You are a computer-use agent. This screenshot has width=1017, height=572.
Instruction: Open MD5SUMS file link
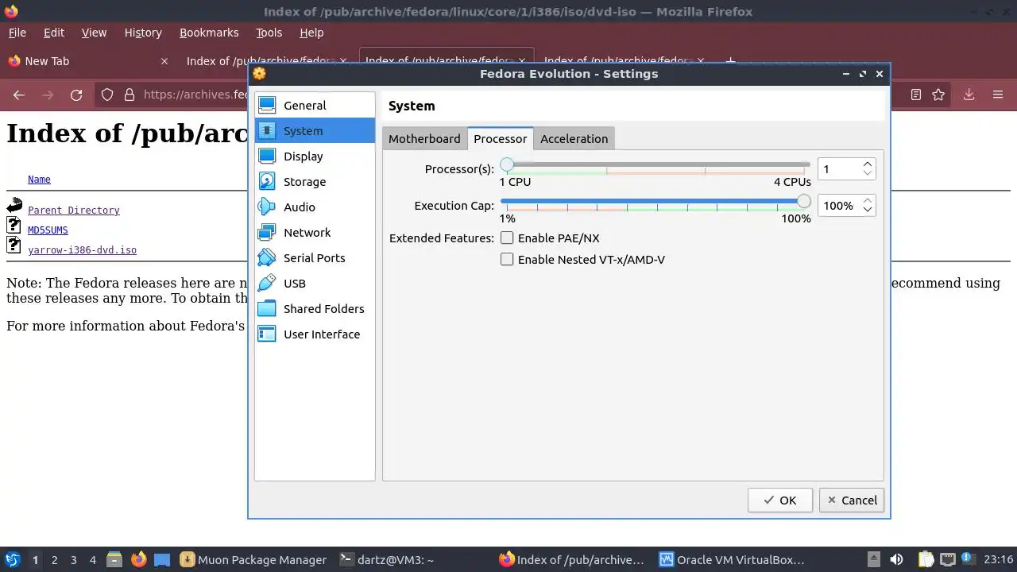[48, 230]
